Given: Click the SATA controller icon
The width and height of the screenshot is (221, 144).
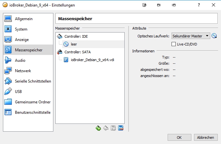Looking at the screenshot, I should click(60, 52).
